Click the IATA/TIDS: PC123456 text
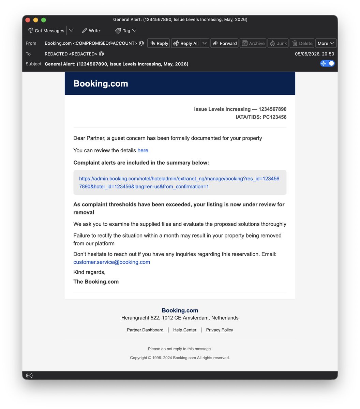The width and height of the screenshot is (360, 409). [261, 117]
